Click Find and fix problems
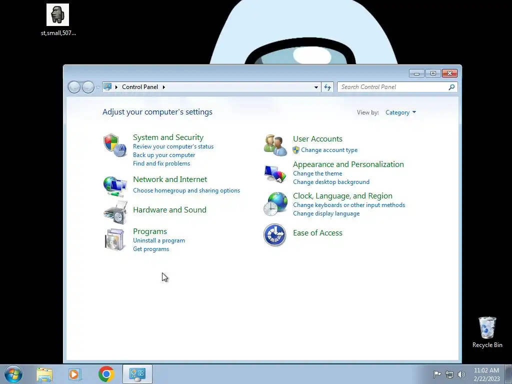Viewport: 512px width, 384px height. pos(161,163)
